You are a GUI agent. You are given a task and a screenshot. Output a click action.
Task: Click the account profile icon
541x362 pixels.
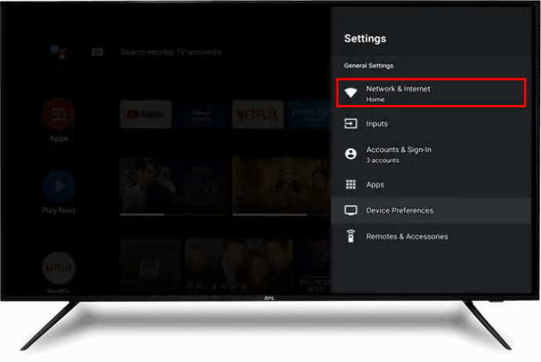(351, 154)
